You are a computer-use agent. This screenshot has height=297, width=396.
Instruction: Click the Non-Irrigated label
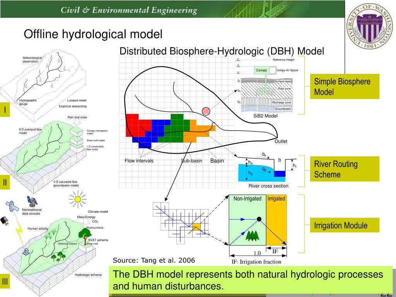(247, 198)
